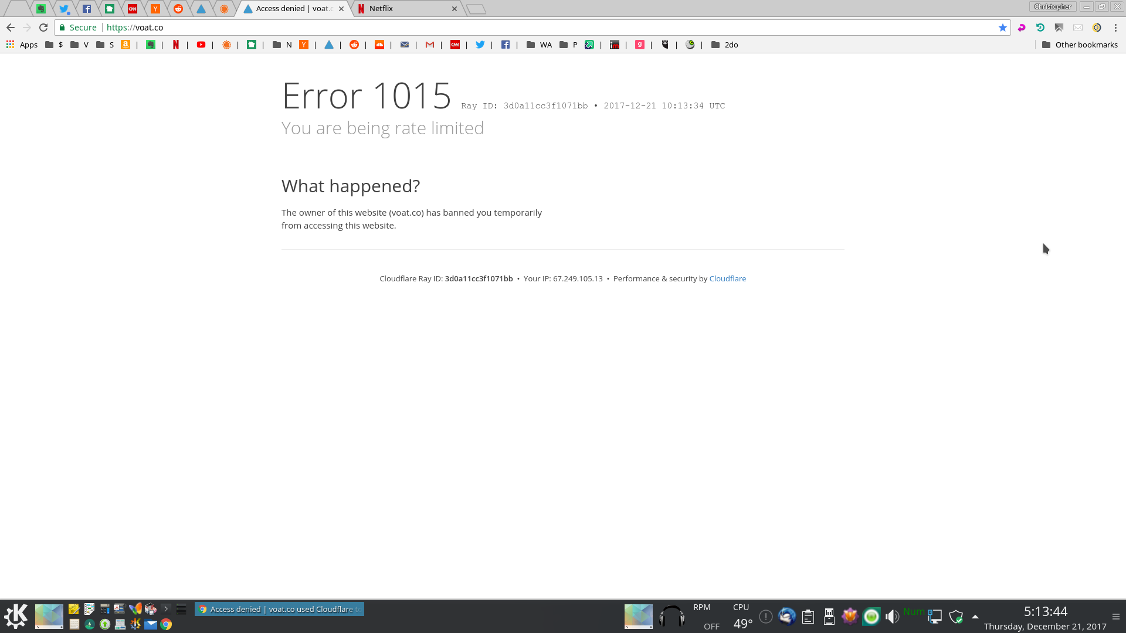Open the Other bookmarks folder
This screenshot has height=633, width=1126.
1080,45
